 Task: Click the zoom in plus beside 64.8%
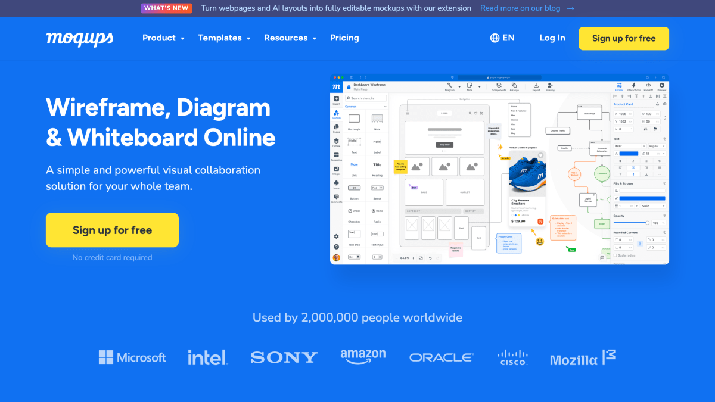pyautogui.click(x=413, y=258)
